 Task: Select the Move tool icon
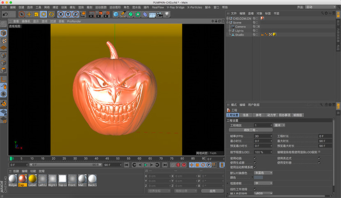tap(29, 14)
